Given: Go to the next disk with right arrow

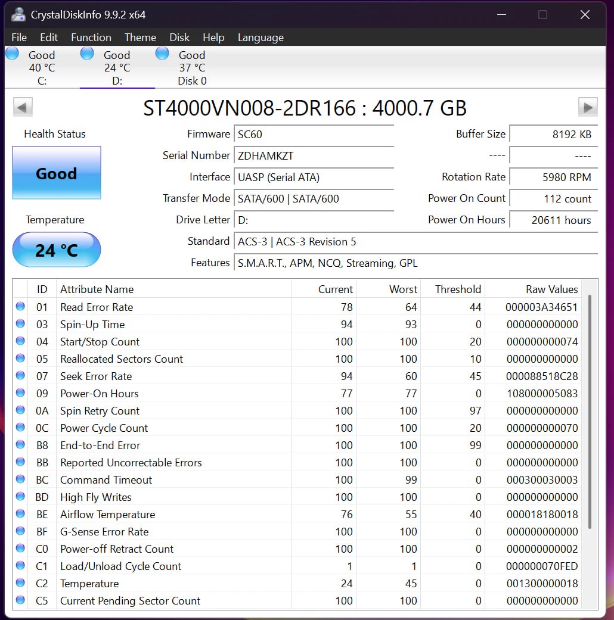Looking at the screenshot, I should (588, 107).
